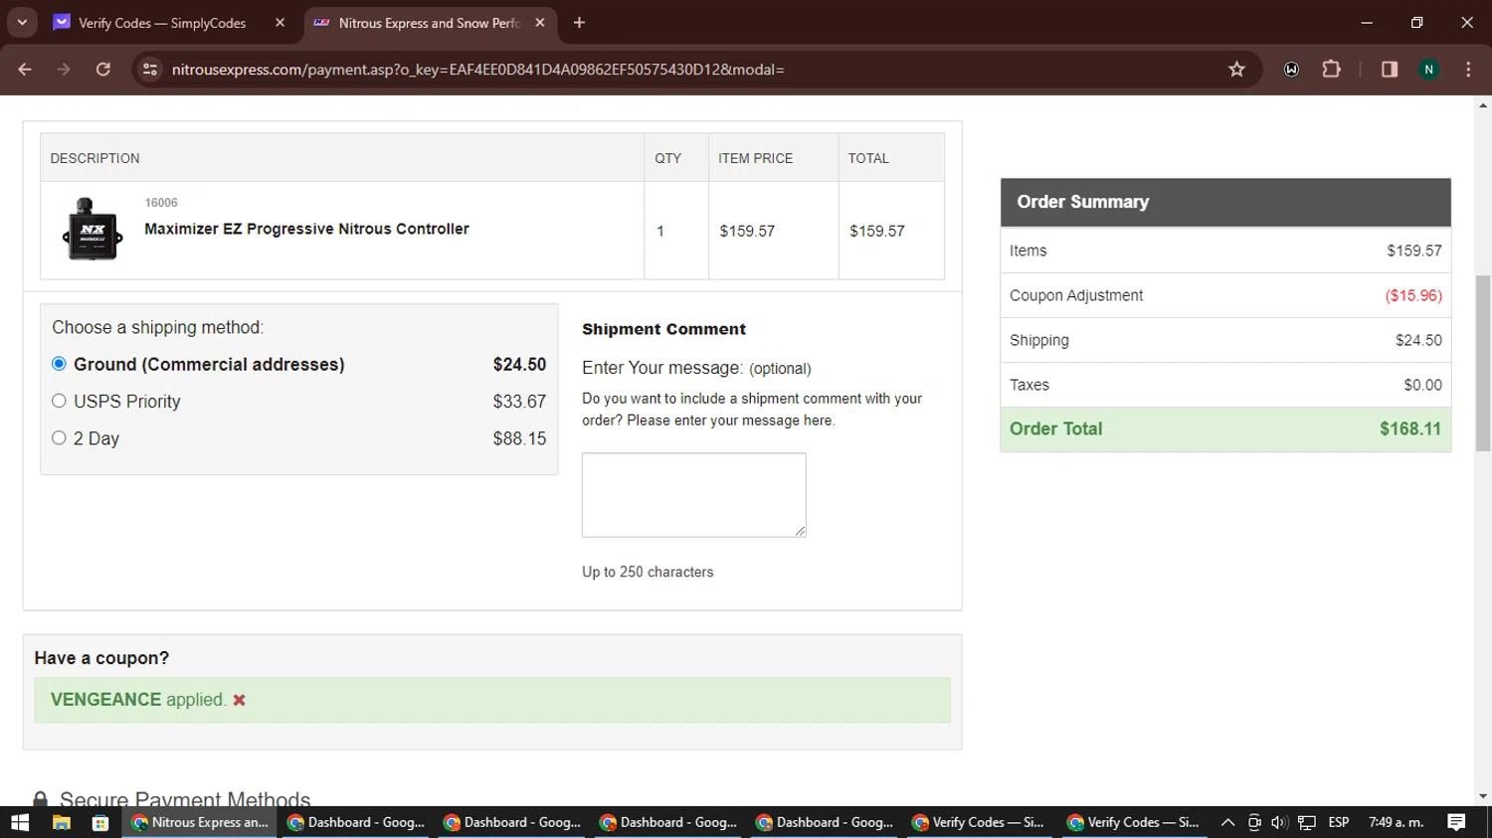Toggle the browser side panel
The height and width of the screenshot is (838, 1492).
[1390, 69]
